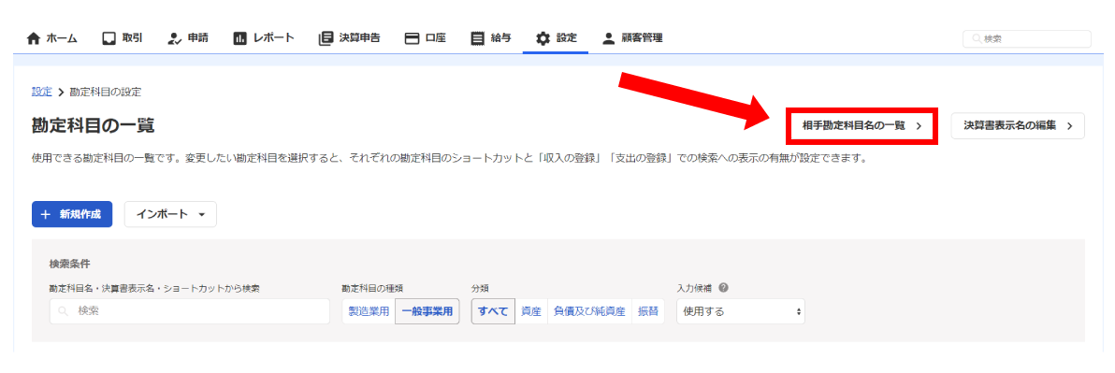Click 勘定科目の設定 breadcrumb text
The height and width of the screenshot is (373, 1115).
pos(106,92)
